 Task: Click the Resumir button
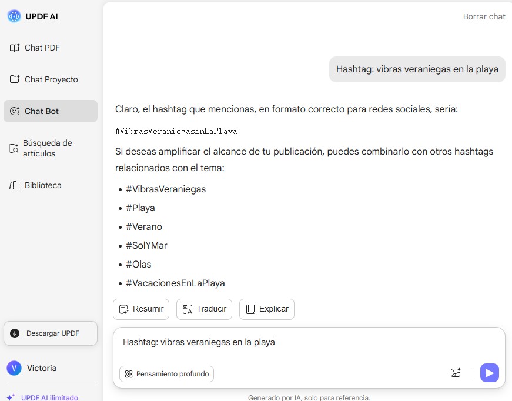pyautogui.click(x=141, y=309)
